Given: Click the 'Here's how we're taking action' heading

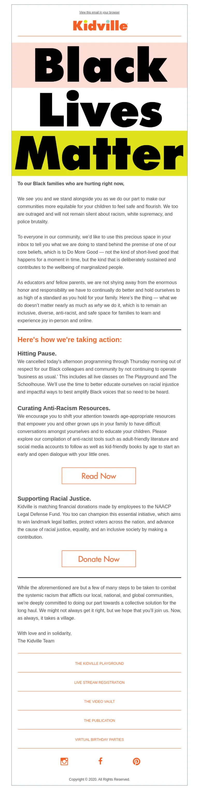Looking at the screenshot, I should tap(70, 339).
